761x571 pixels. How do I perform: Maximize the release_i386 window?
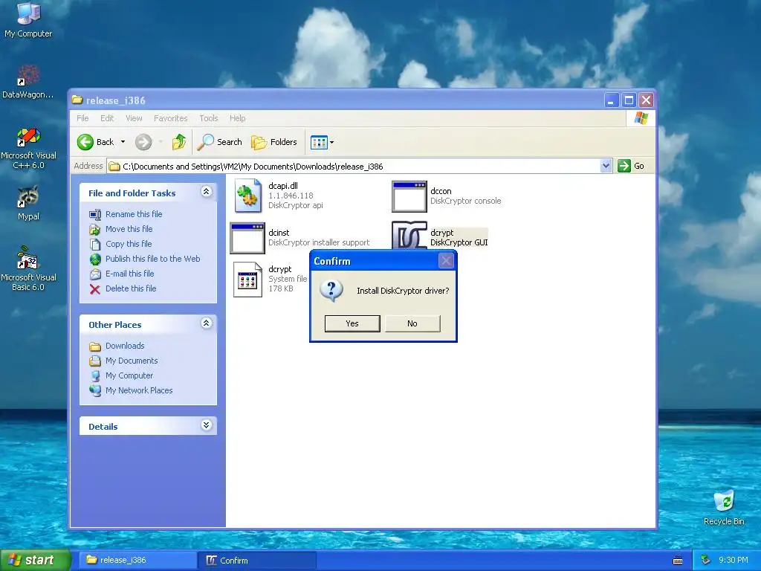[x=629, y=100]
